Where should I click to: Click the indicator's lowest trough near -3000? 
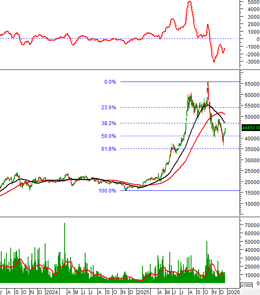214,61
